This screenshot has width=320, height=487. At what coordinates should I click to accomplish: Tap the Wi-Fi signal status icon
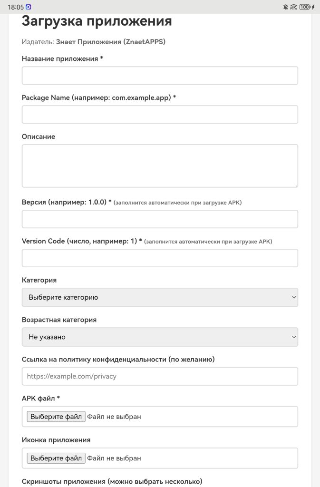(x=293, y=7)
